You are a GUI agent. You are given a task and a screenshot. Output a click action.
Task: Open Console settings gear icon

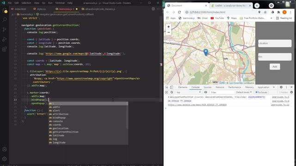coord(291,92)
